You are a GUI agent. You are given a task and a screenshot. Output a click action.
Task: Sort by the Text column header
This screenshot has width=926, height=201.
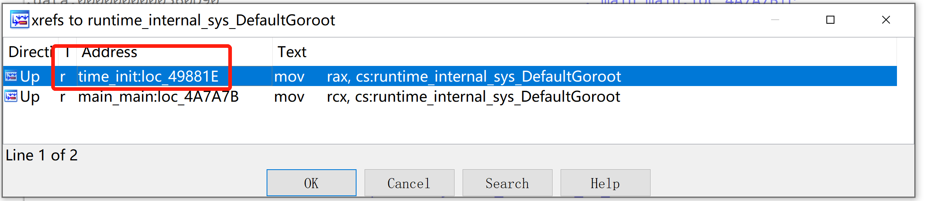(x=584, y=52)
